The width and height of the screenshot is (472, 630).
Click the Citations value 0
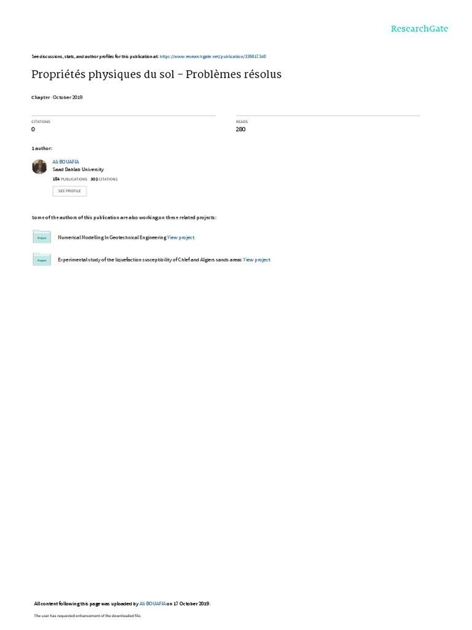(x=33, y=129)
